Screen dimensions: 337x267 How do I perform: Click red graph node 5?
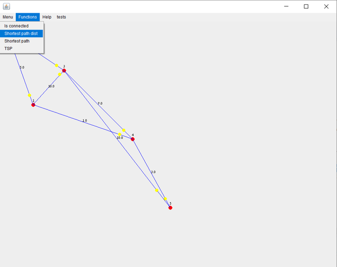click(x=170, y=207)
